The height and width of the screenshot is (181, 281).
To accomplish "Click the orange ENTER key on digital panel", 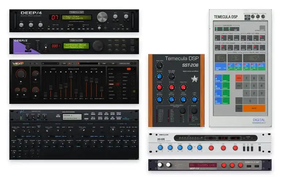I will point(254,108).
